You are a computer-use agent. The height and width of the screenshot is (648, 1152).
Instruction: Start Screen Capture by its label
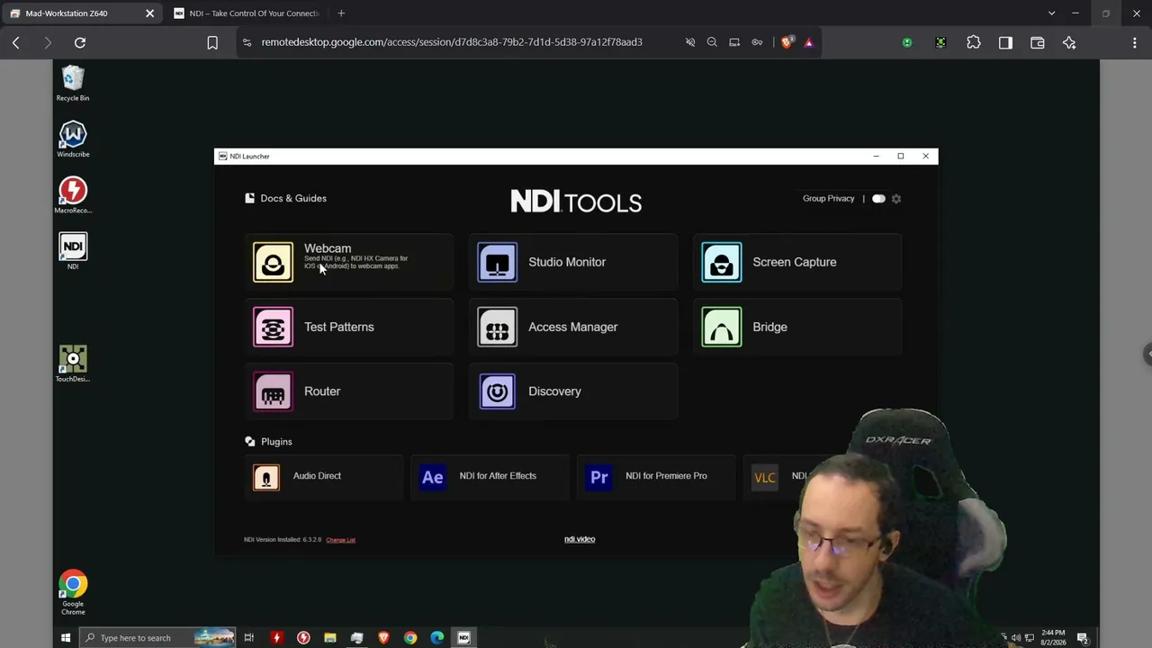[x=795, y=262]
